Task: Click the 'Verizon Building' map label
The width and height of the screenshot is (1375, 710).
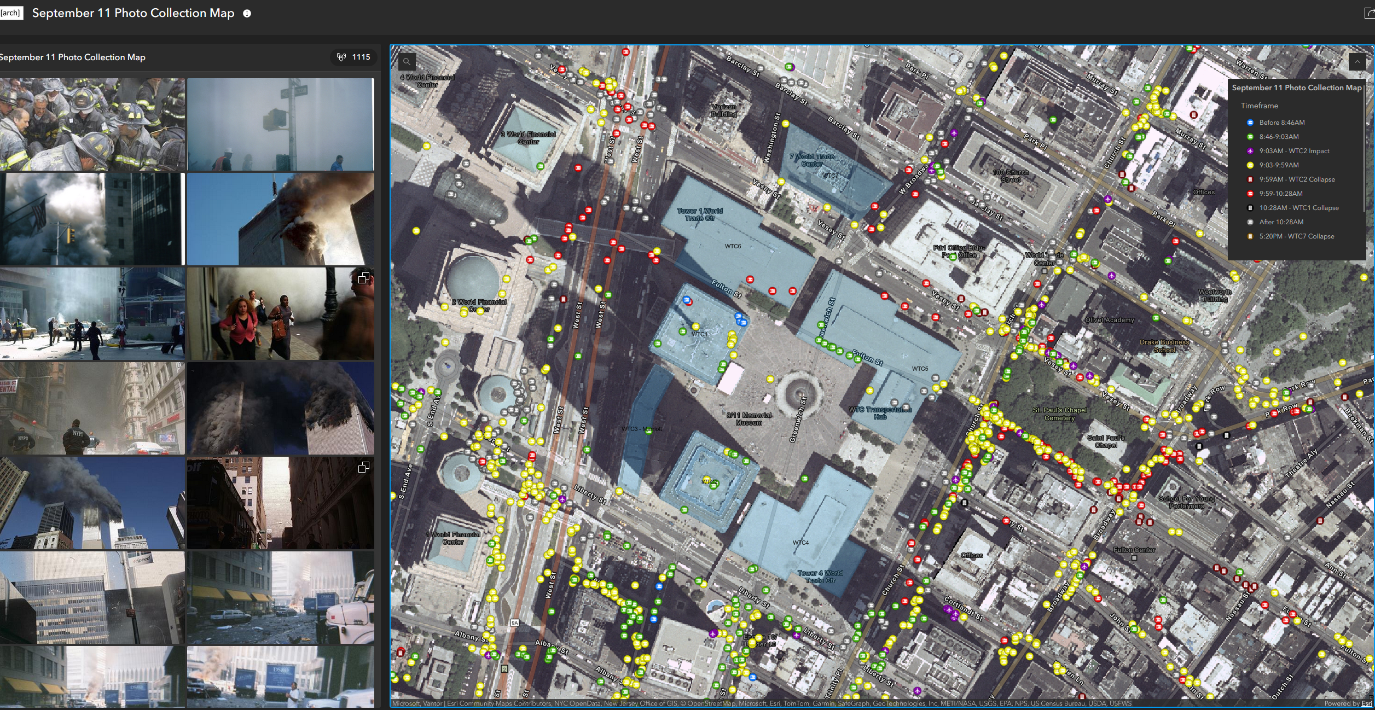Action: 724,110
